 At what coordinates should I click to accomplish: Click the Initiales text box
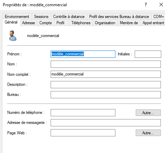pyautogui.click(x=148, y=54)
